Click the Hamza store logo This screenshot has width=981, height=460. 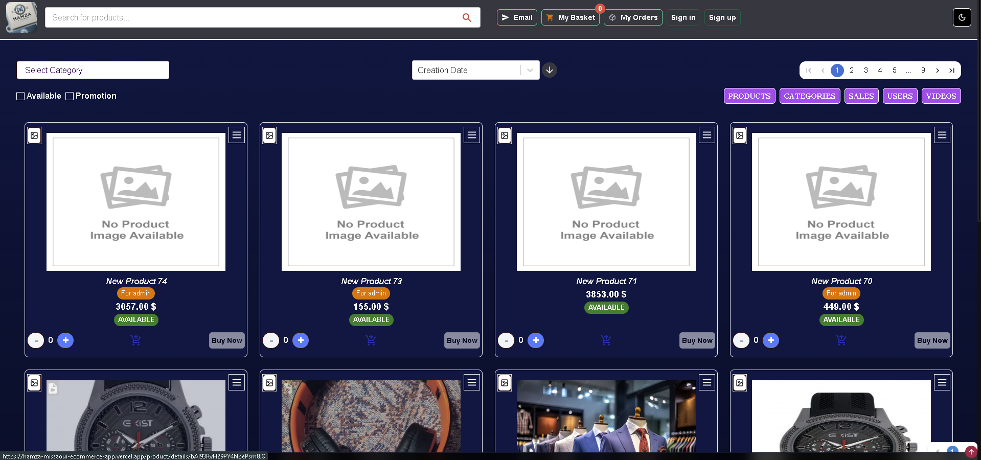[x=21, y=17]
